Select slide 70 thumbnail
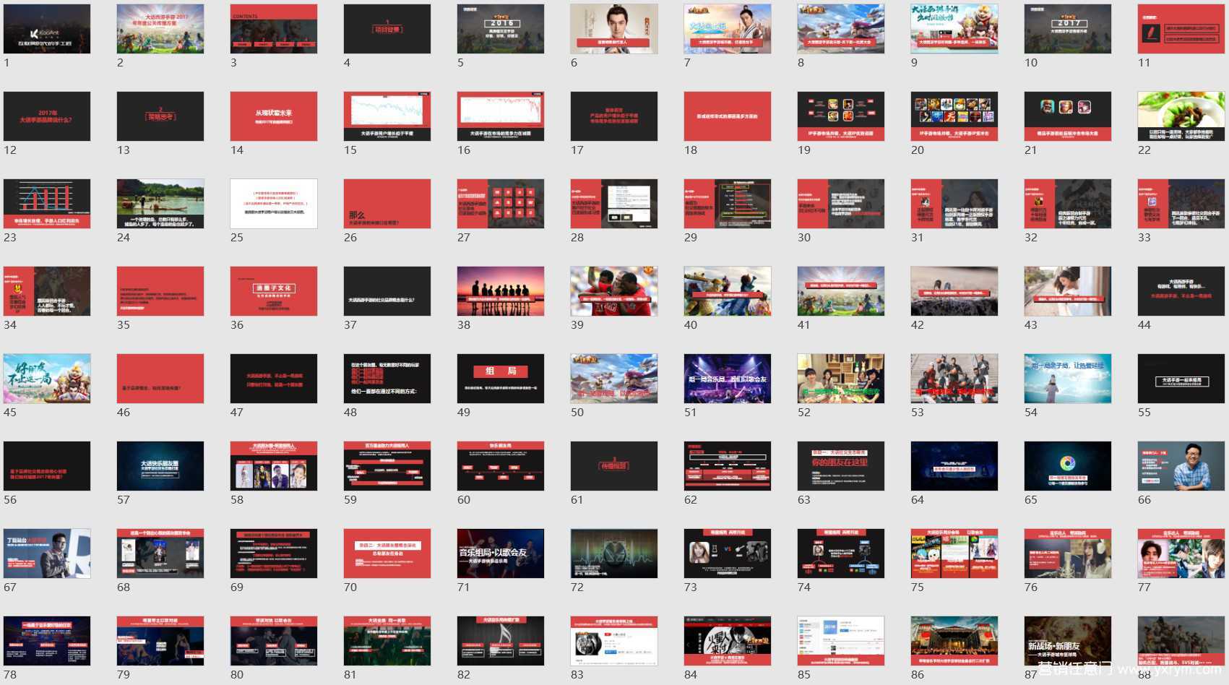1229x685 pixels. point(387,553)
